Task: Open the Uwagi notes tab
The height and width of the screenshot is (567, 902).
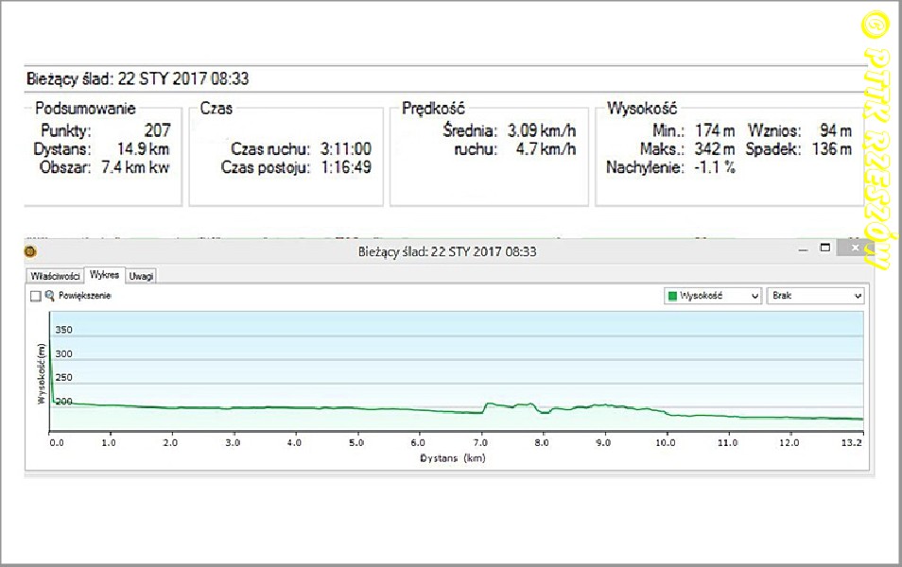Action: (142, 275)
